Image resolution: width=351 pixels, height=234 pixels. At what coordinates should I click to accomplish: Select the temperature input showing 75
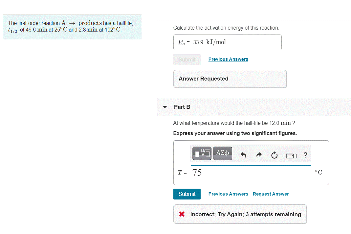point(251,172)
